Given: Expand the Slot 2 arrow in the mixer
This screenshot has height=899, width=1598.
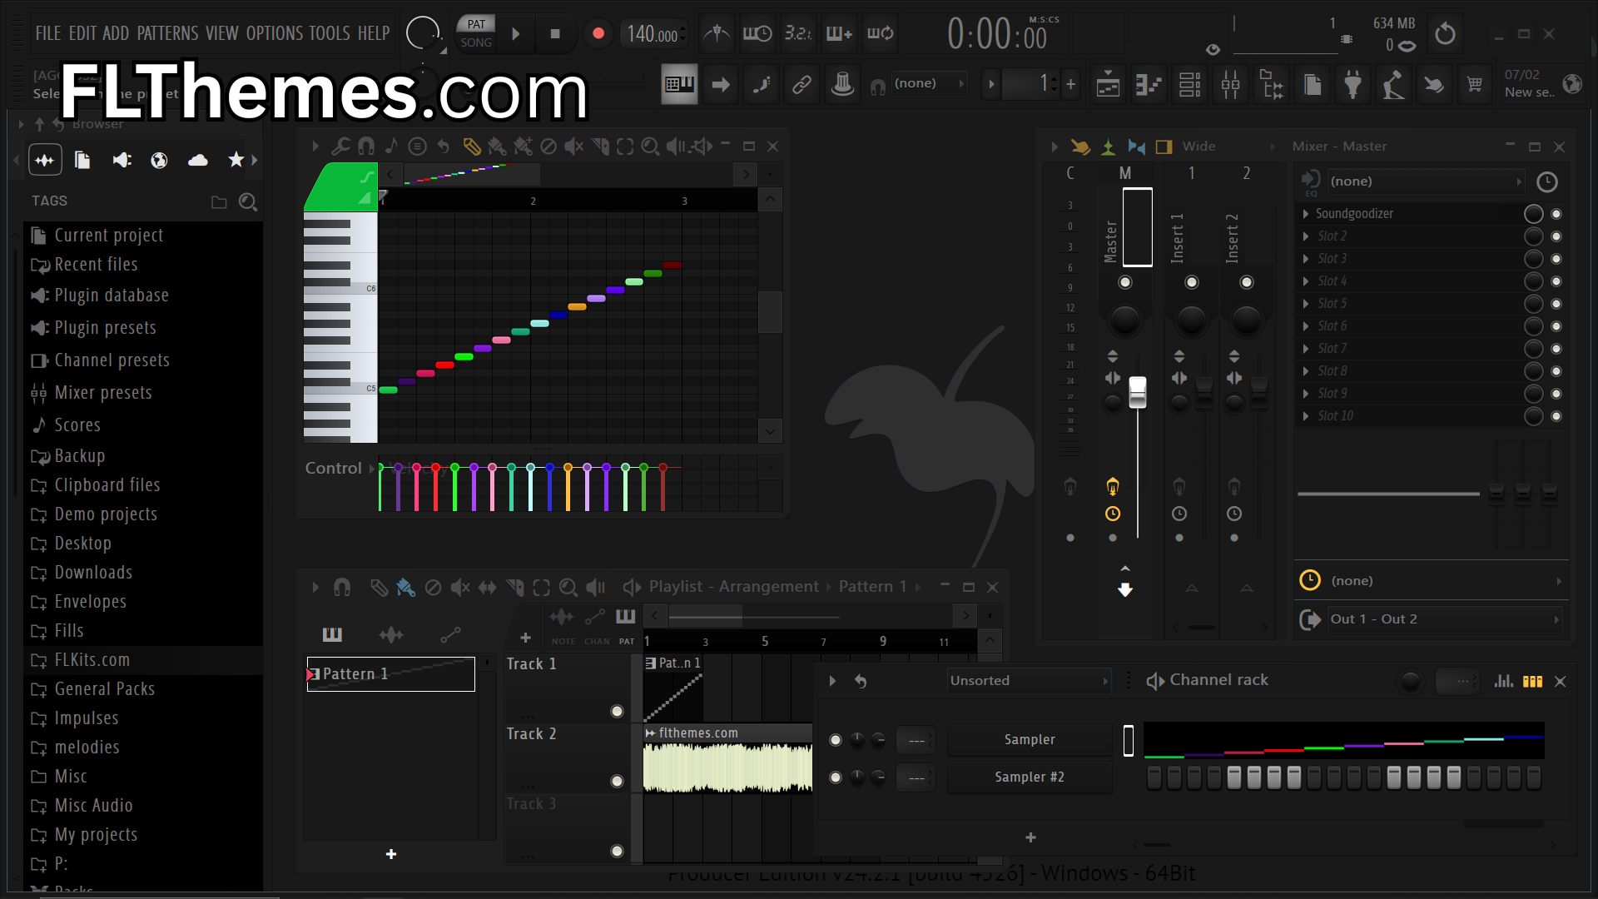Looking at the screenshot, I should [1306, 236].
